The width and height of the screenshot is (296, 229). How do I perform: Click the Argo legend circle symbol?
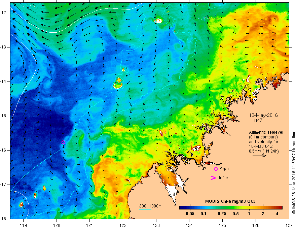click(216, 169)
